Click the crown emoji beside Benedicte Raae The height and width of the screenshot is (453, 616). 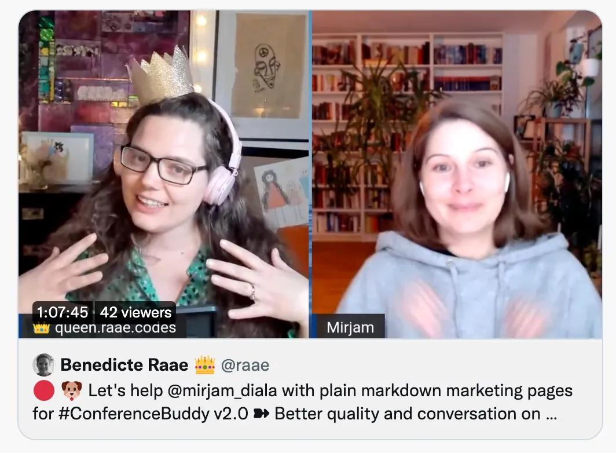coord(205,365)
